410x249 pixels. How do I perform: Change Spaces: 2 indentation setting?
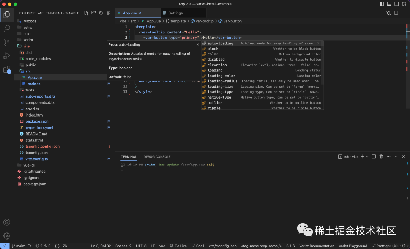[x=123, y=246]
